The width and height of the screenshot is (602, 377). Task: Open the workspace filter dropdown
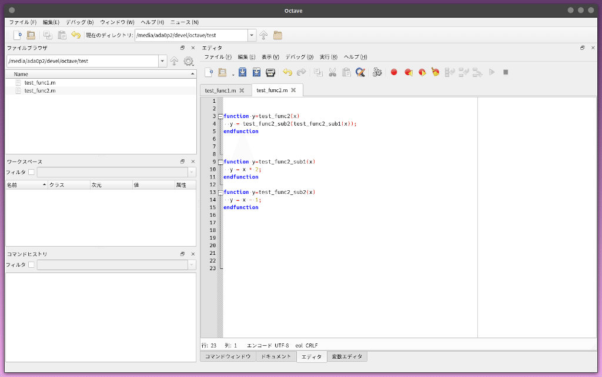click(192, 172)
